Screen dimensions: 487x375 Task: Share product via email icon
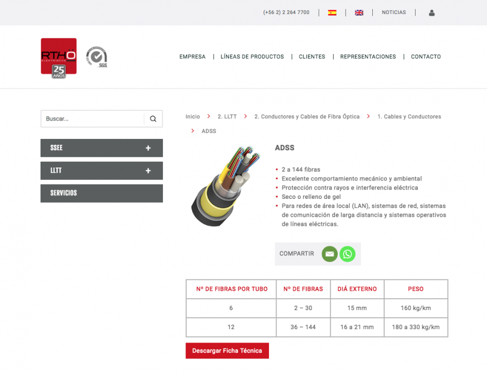pyautogui.click(x=330, y=254)
